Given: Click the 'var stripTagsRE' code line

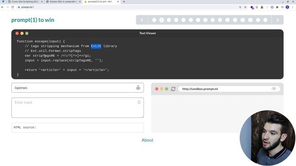Looking at the screenshot, I should pos(58,56).
